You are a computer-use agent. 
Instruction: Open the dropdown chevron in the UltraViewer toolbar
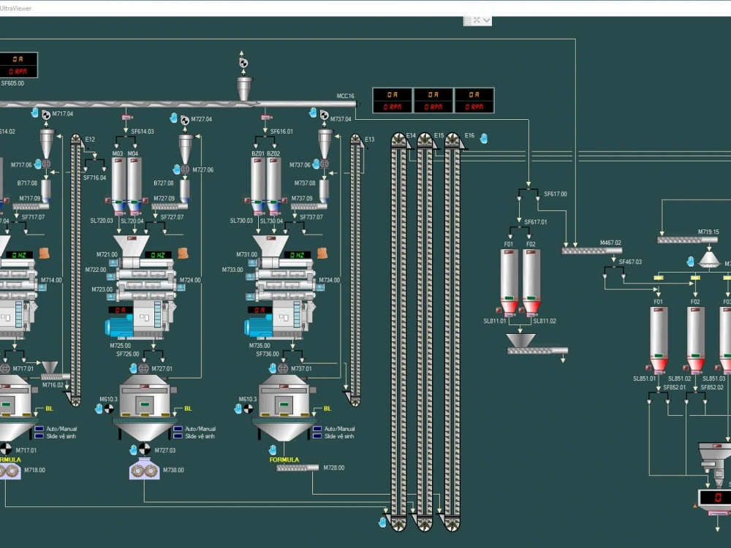[x=487, y=20]
